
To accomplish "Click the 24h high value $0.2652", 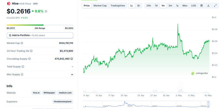I will pos(69,28).
